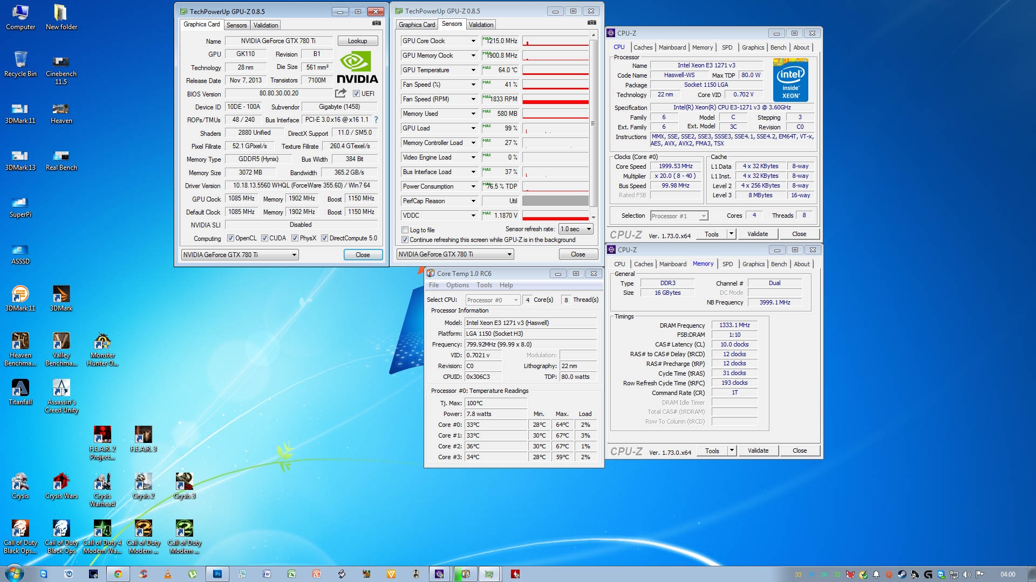
Task: Open the Computer desktop icon
Action: pos(20,17)
